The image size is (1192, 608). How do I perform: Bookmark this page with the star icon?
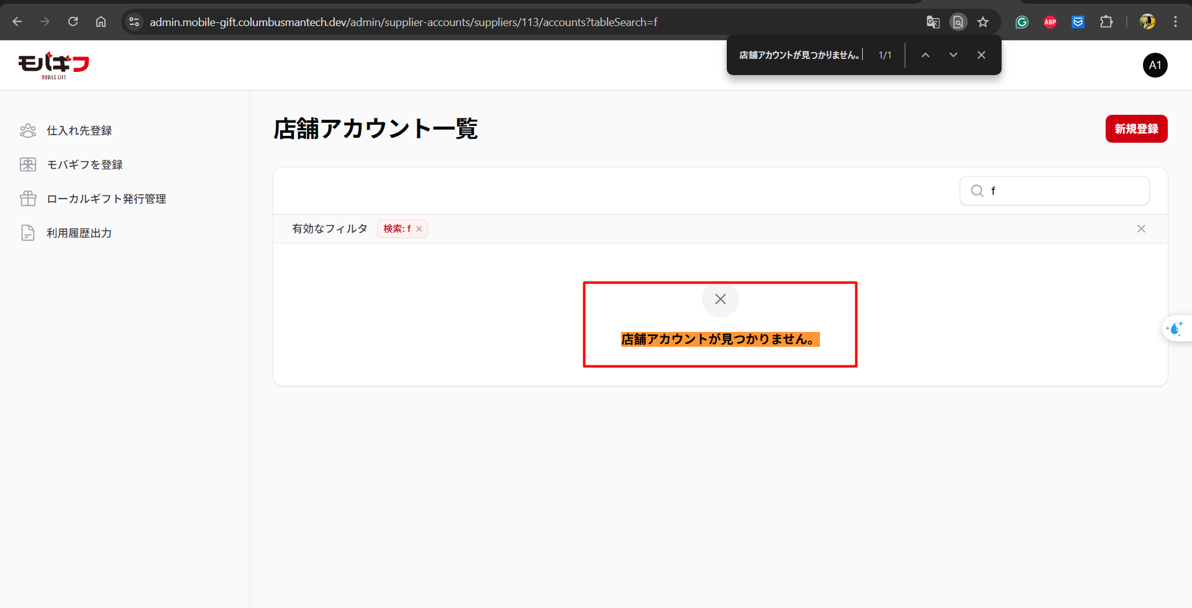pos(983,22)
